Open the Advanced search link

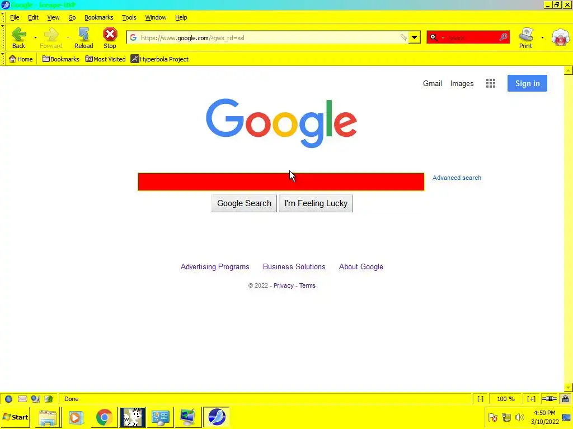pos(457,178)
